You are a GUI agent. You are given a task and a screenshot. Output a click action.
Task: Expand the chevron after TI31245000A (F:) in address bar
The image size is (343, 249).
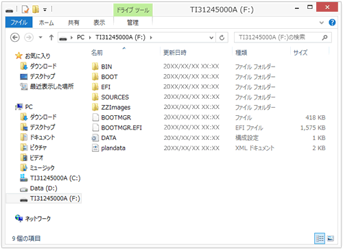click(x=151, y=38)
